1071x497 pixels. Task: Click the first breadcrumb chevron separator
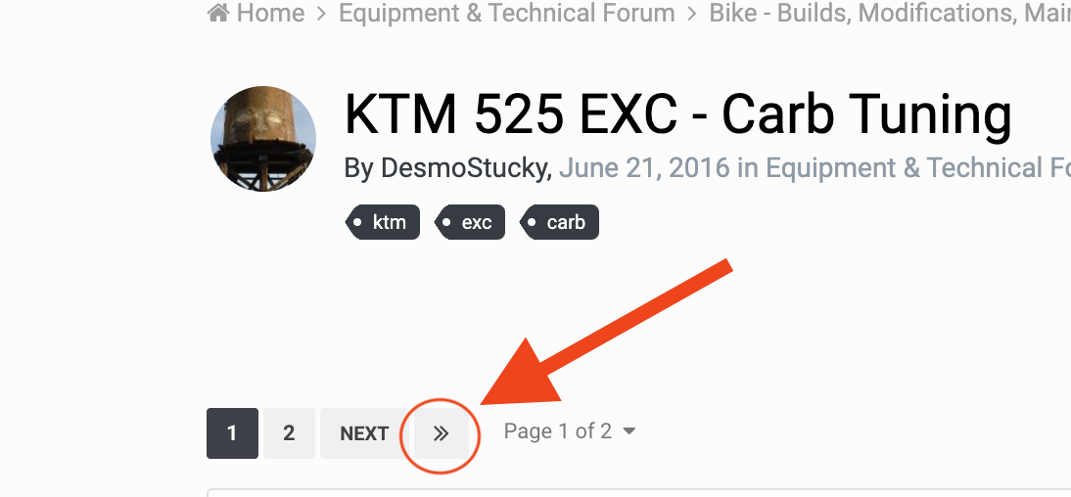tap(322, 13)
